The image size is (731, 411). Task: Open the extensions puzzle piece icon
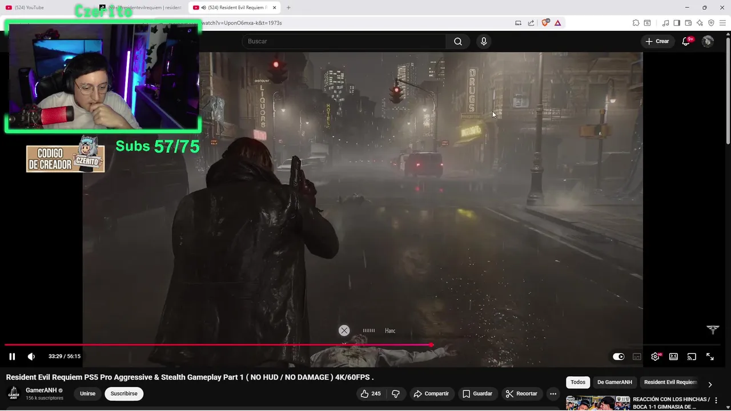click(636, 23)
